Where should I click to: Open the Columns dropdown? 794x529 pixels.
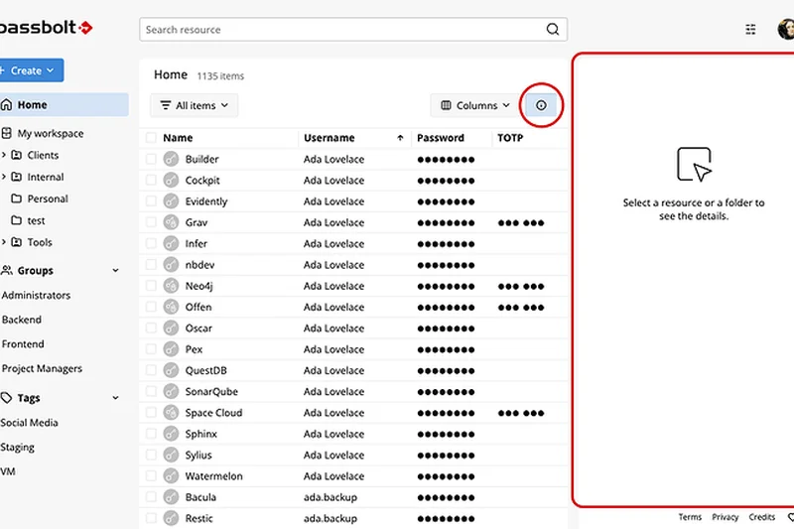coord(475,105)
